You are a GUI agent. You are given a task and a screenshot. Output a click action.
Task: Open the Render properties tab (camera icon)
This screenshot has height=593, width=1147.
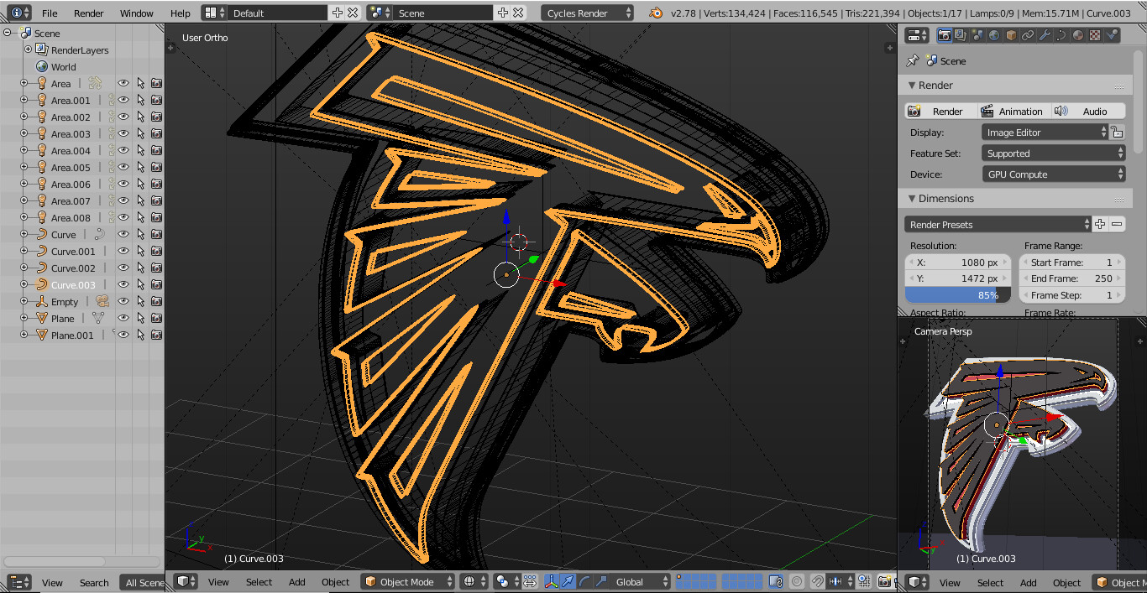[x=944, y=35]
